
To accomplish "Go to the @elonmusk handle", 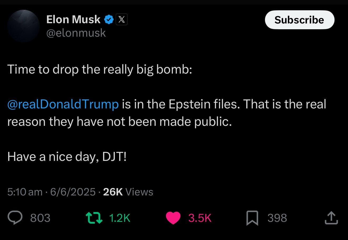I will click(x=76, y=33).
